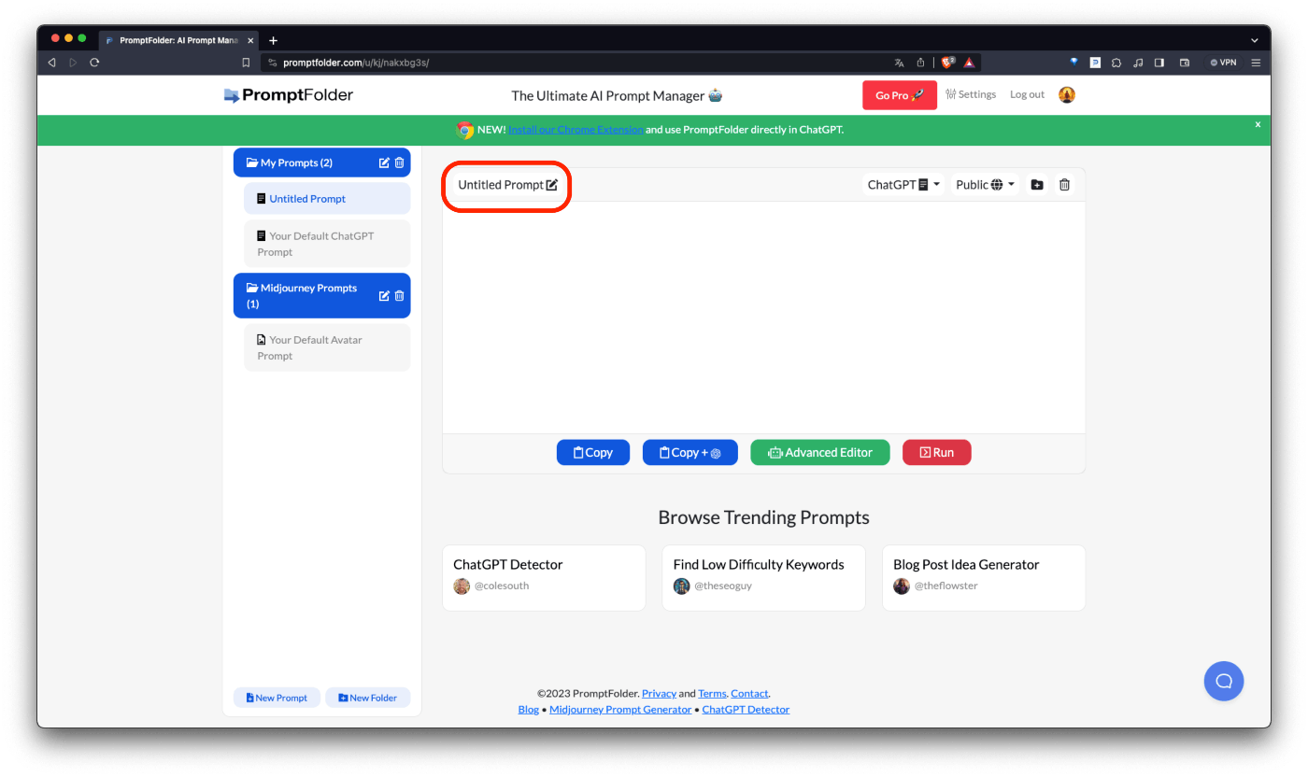Open the extensions puzzle-piece menu
Screen dimensions: 1308x777
click(1116, 63)
